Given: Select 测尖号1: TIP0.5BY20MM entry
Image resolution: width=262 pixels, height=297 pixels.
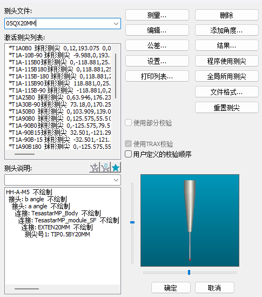Looking at the screenshot, I should point(57,234).
